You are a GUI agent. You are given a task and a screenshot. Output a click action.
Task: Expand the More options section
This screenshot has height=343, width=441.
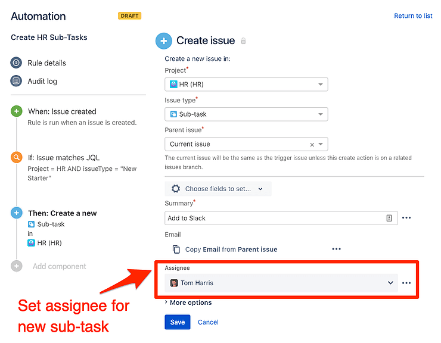coord(188,303)
